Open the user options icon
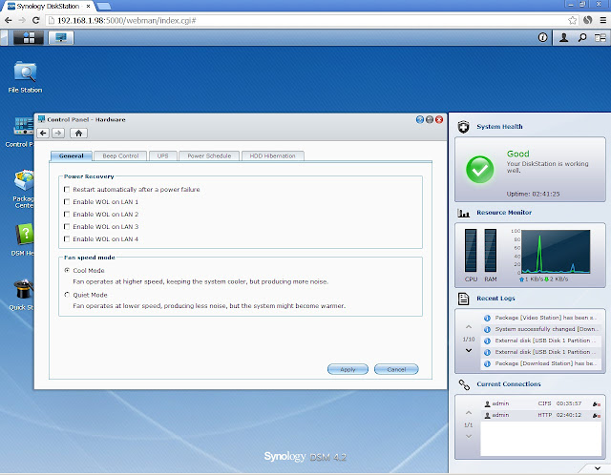 click(563, 37)
